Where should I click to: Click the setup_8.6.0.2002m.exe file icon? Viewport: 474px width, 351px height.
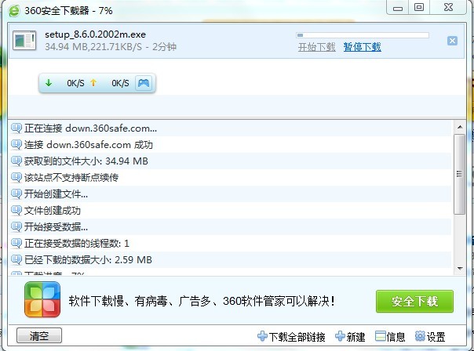(x=24, y=40)
